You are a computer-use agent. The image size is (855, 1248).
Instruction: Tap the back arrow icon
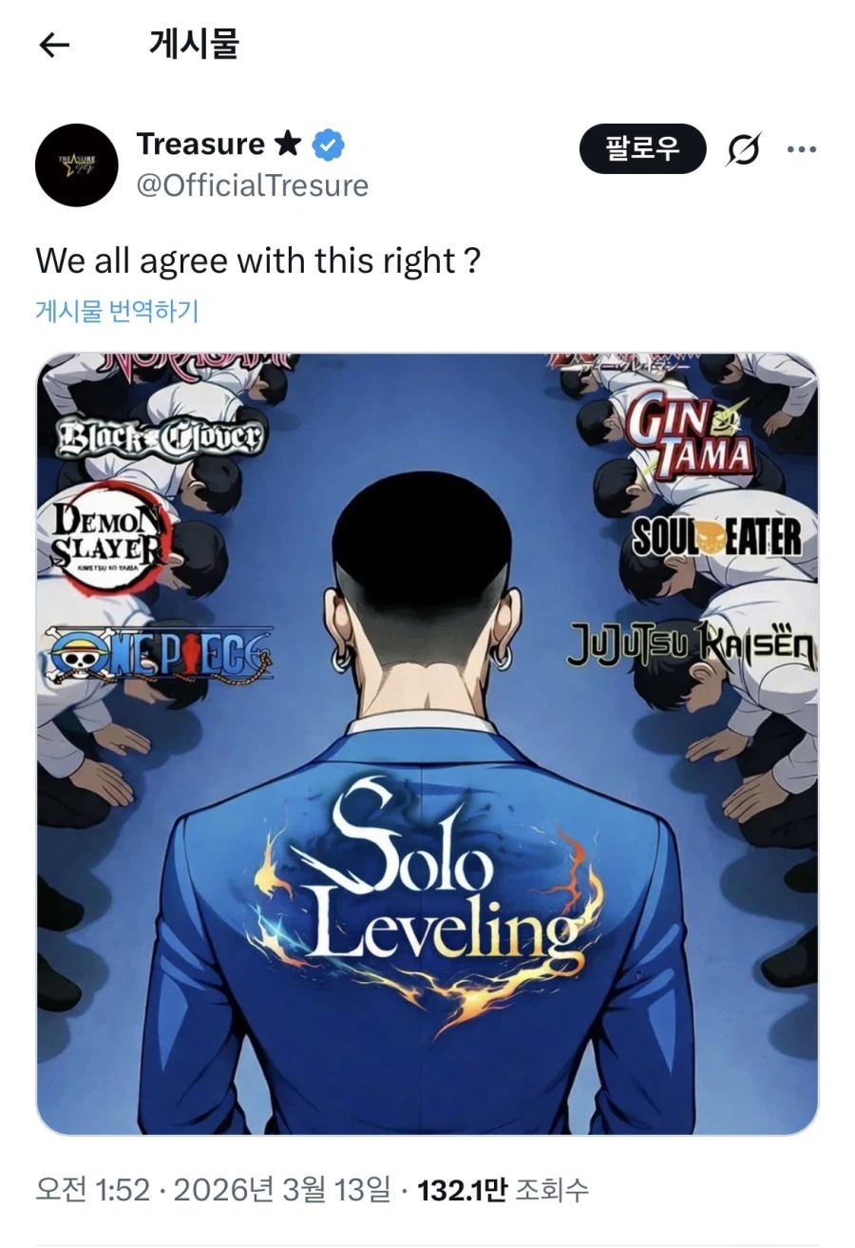54,46
